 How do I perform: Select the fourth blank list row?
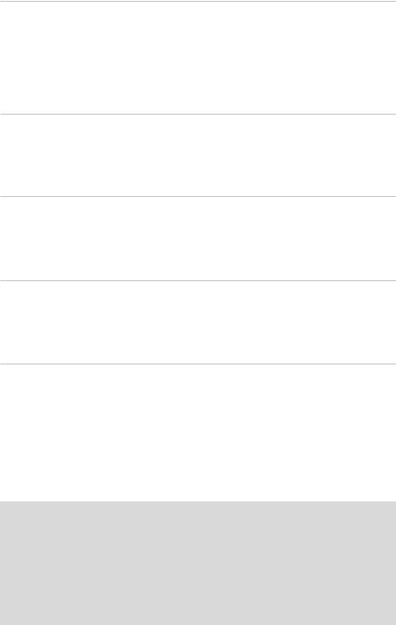point(198,322)
